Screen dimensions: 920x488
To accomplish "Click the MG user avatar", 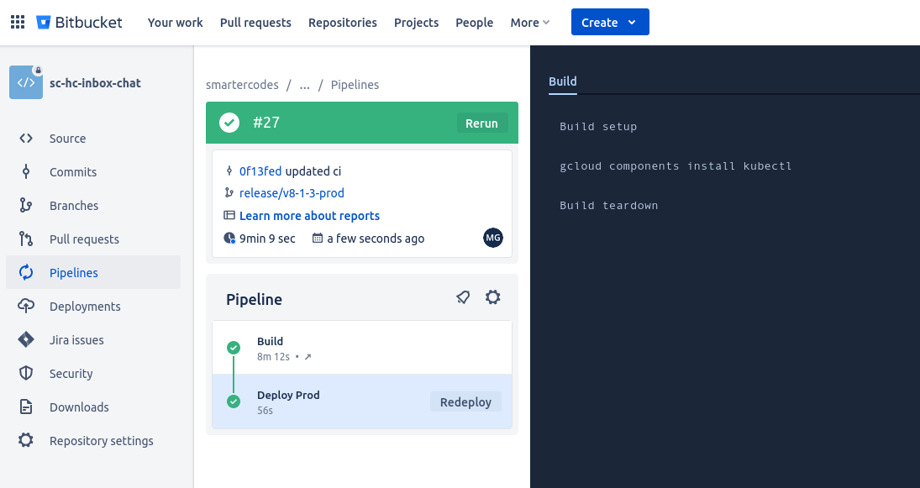I will (x=493, y=238).
